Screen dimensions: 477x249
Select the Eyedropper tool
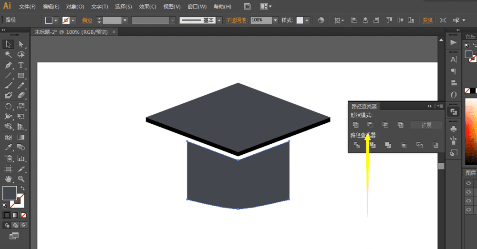(x=8, y=148)
